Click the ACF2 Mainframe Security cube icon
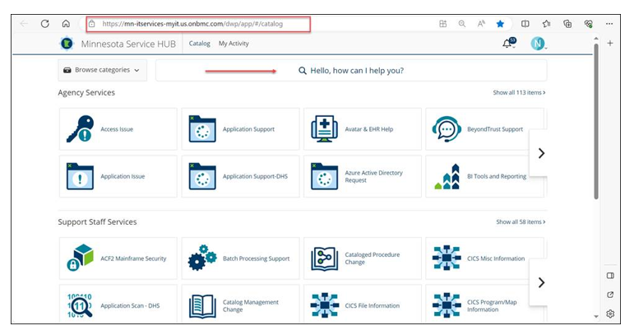 coord(80,258)
